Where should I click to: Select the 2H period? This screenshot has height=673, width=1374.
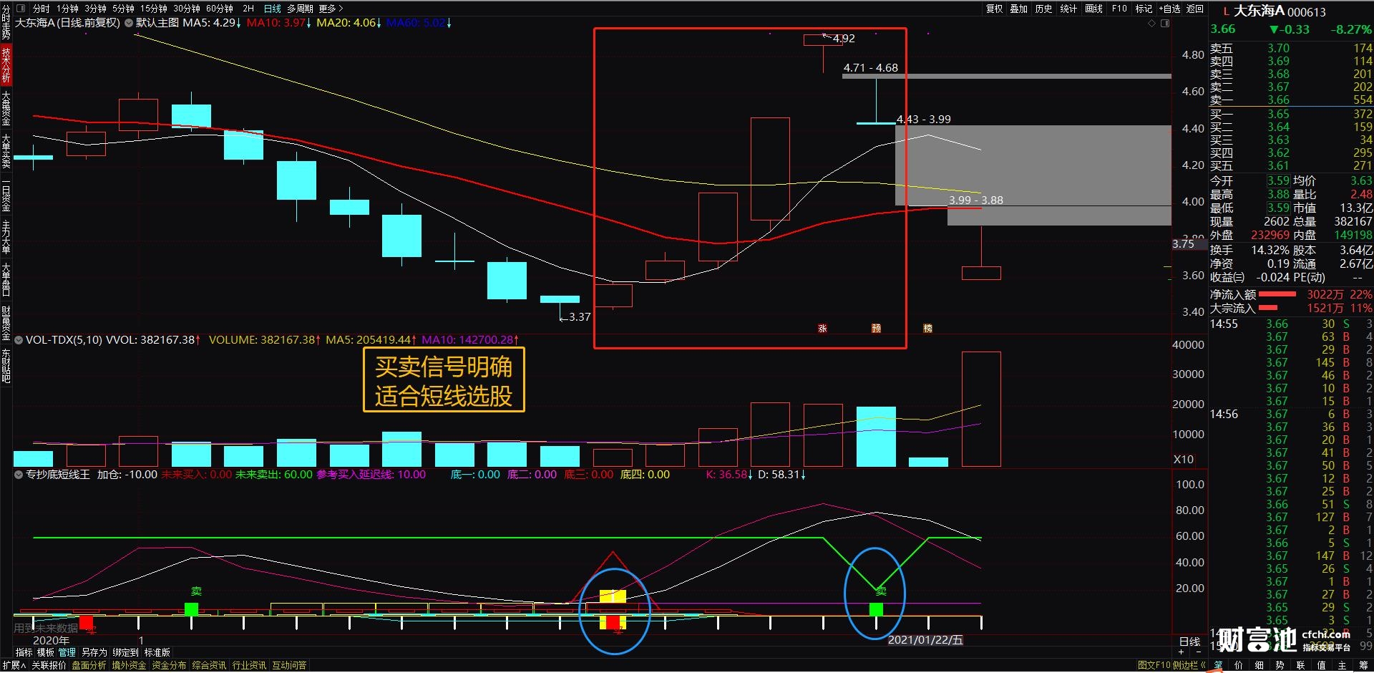[x=248, y=9]
